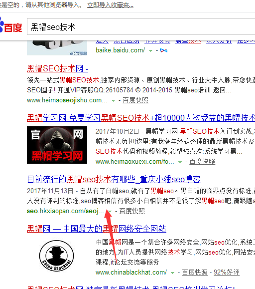
Task: Click www.heimaoseojishu.com green URL text
Action: 67,100
